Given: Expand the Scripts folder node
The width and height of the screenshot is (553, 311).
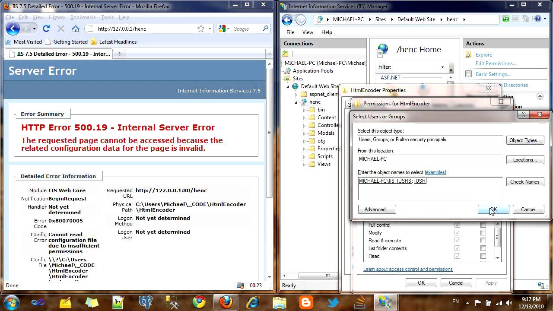Looking at the screenshot, I should coord(304,157).
